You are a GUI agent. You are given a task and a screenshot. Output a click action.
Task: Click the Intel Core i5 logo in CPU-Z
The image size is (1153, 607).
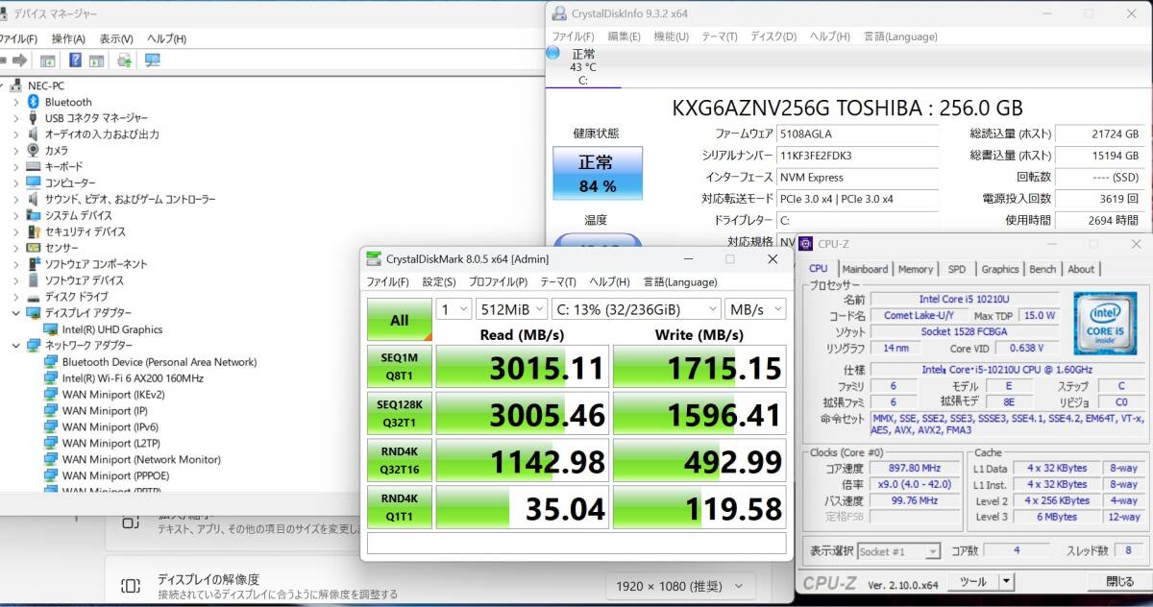click(x=1106, y=326)
